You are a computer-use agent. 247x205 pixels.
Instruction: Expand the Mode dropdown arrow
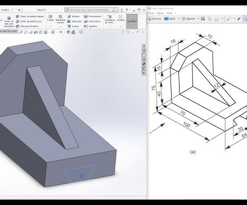click(178, 19)
